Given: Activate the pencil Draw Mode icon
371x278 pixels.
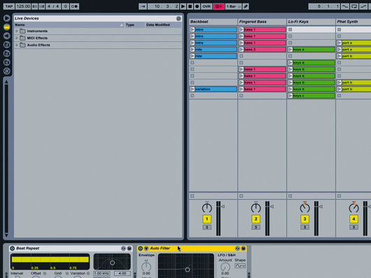Looking at the screenshot, I should [246, 6].
